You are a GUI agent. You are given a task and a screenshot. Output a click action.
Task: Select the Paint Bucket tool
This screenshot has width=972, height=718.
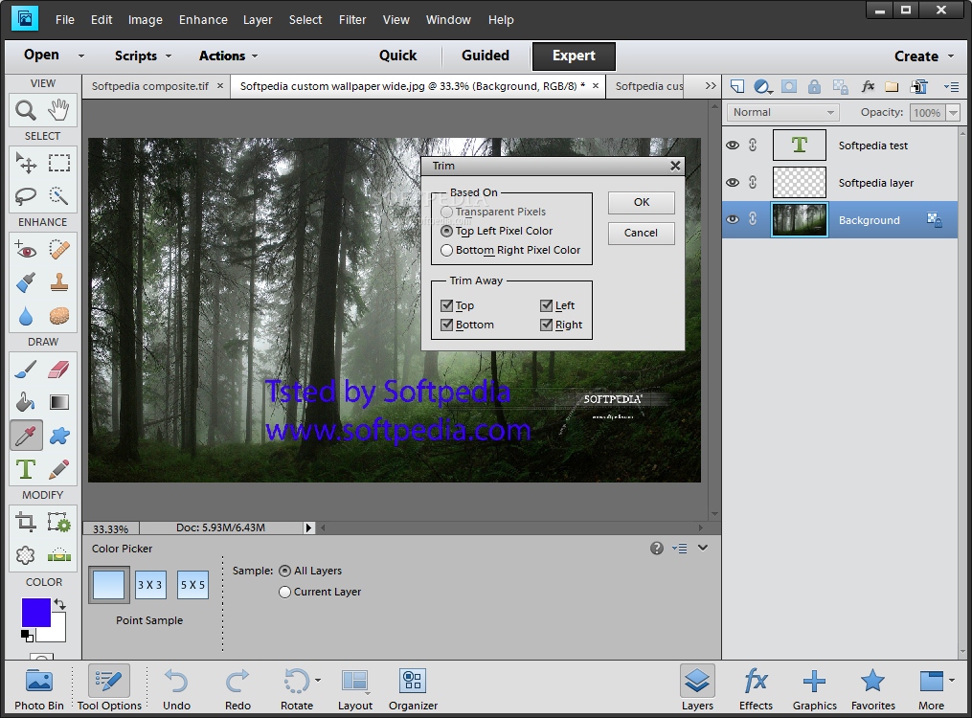pos(26,403)
